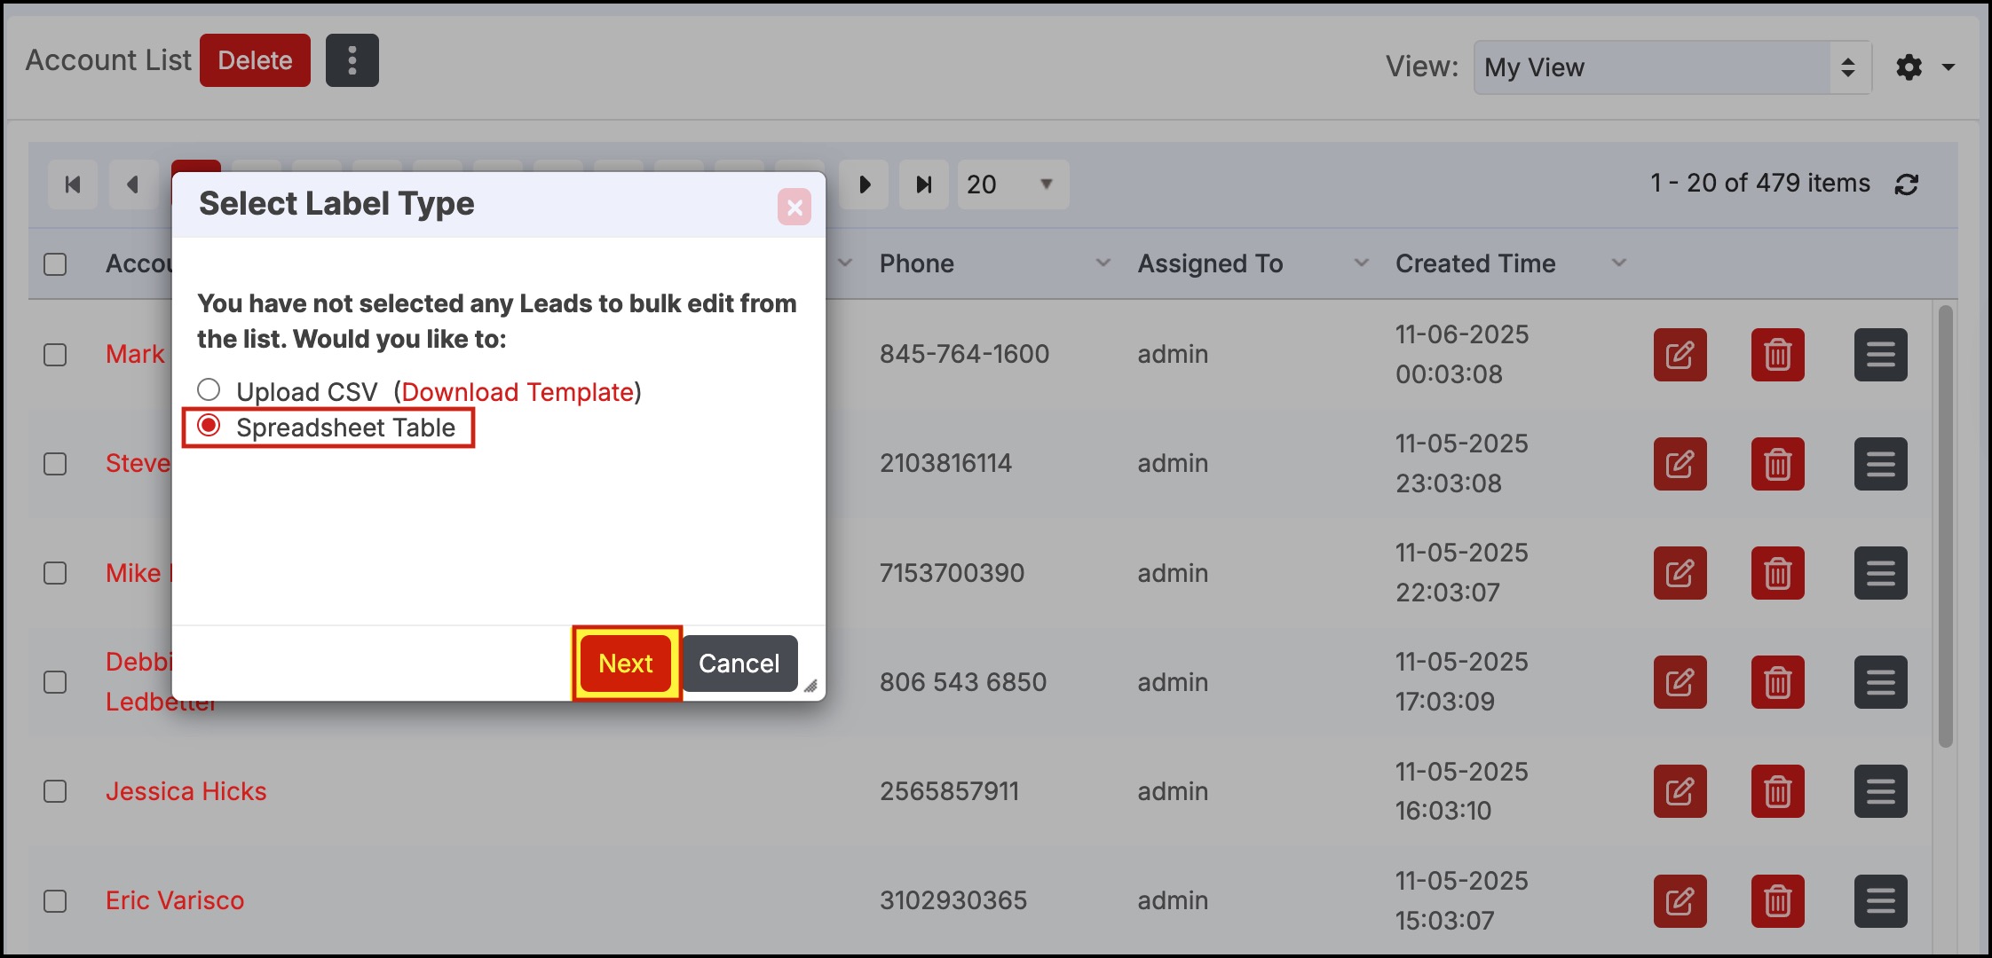
Task: Click the Next button in dialog
Action: [626, 664]
